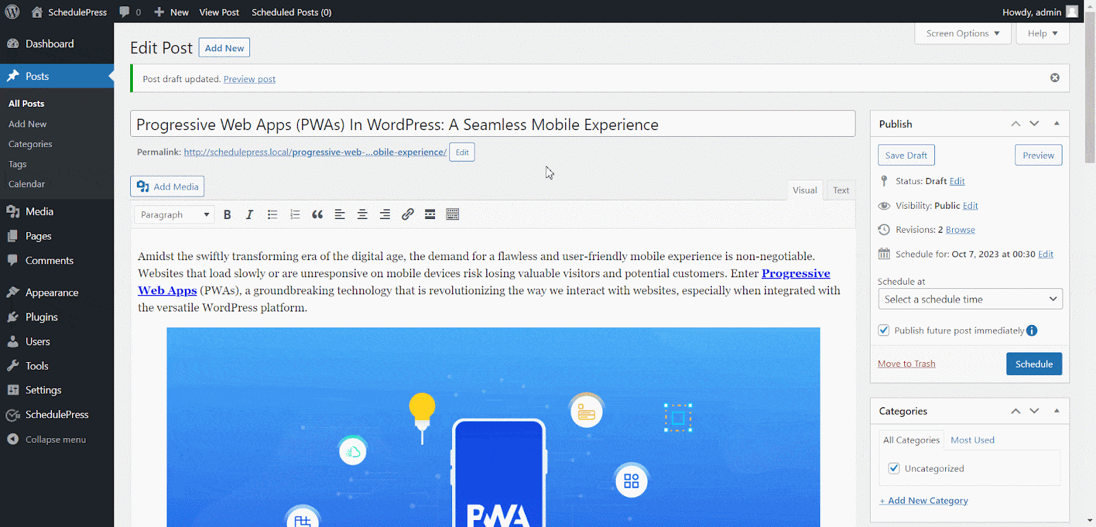Click the WordPress logo in admin bar

[12, 12]
